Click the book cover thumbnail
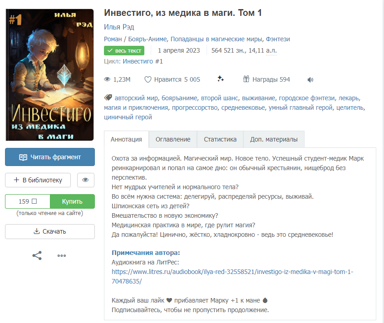 click(50, 75)
